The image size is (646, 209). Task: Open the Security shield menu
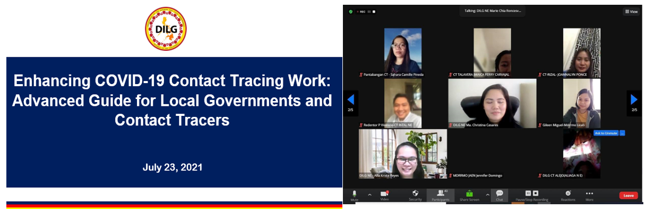point(415,195)
